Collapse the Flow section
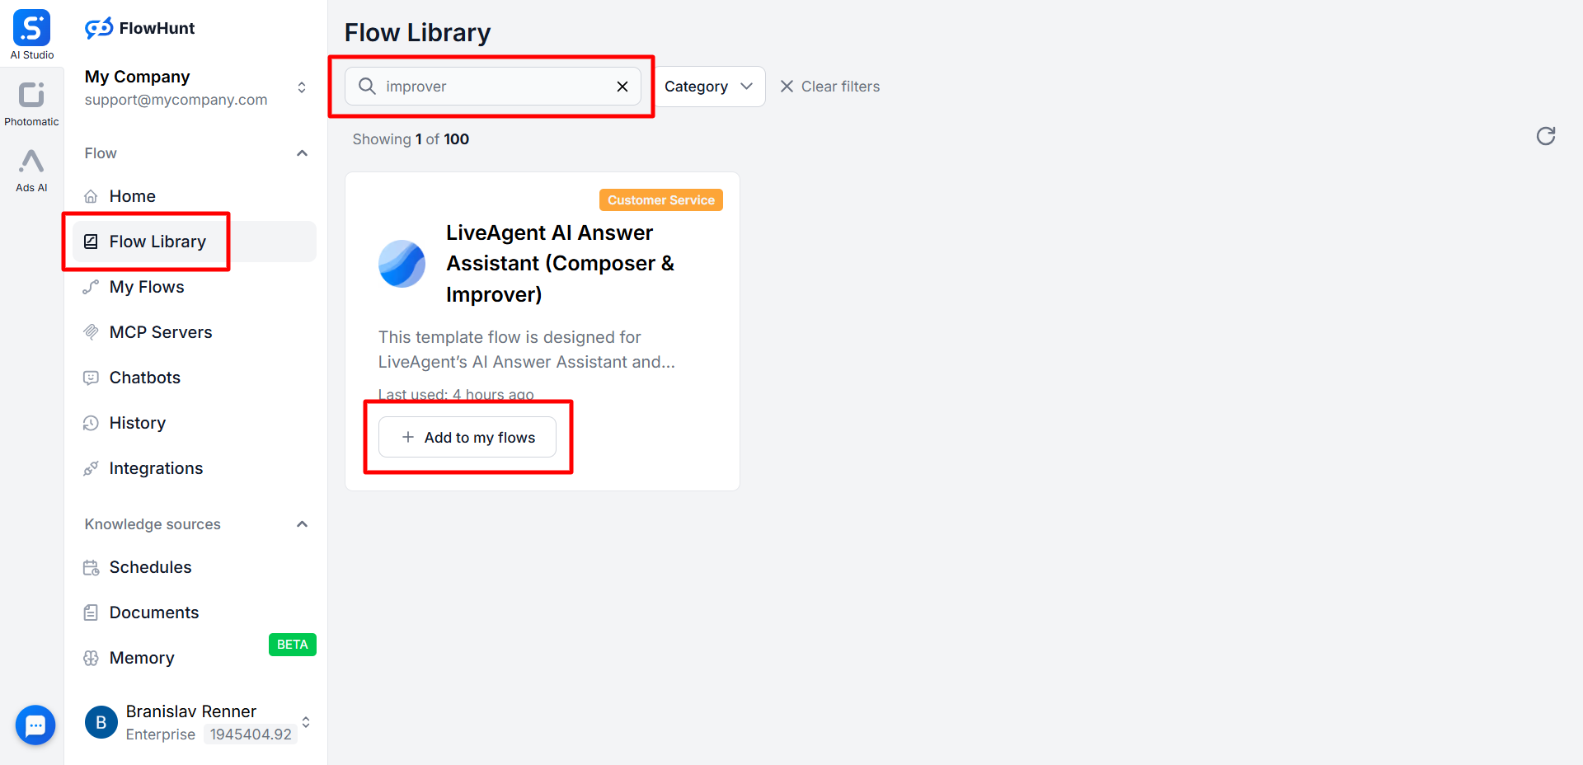1583x765 pixels. (x=302, y=153)
